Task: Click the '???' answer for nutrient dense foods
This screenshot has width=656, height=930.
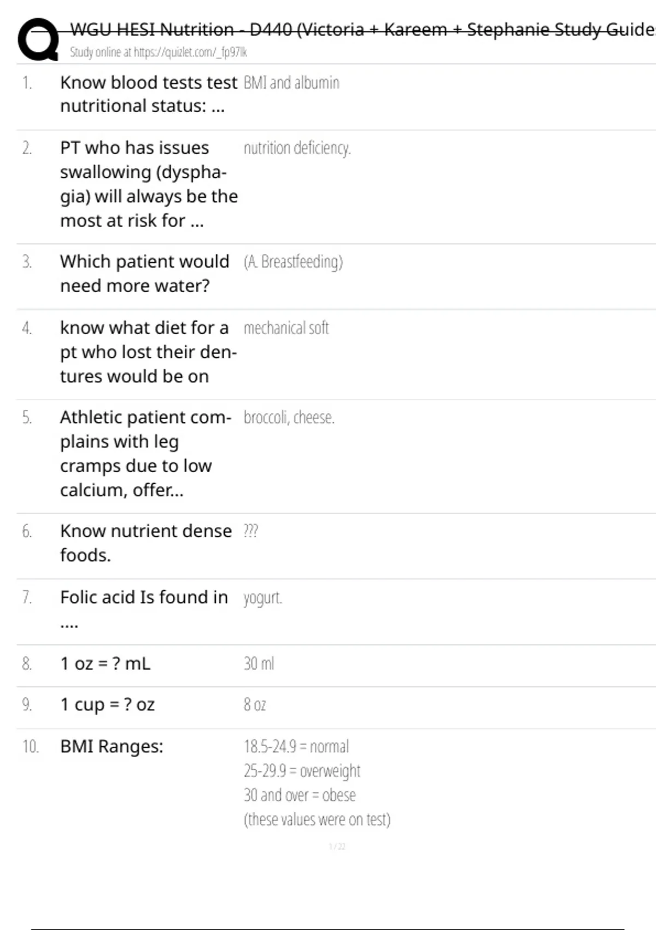Action: (x=250, y=531)
